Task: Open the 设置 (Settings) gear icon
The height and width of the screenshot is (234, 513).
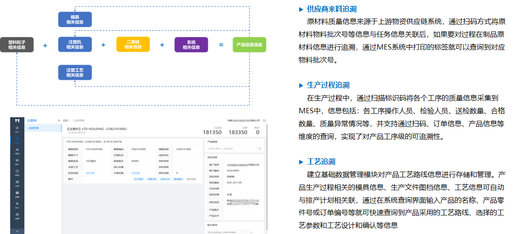Action: tap(17, 216)
